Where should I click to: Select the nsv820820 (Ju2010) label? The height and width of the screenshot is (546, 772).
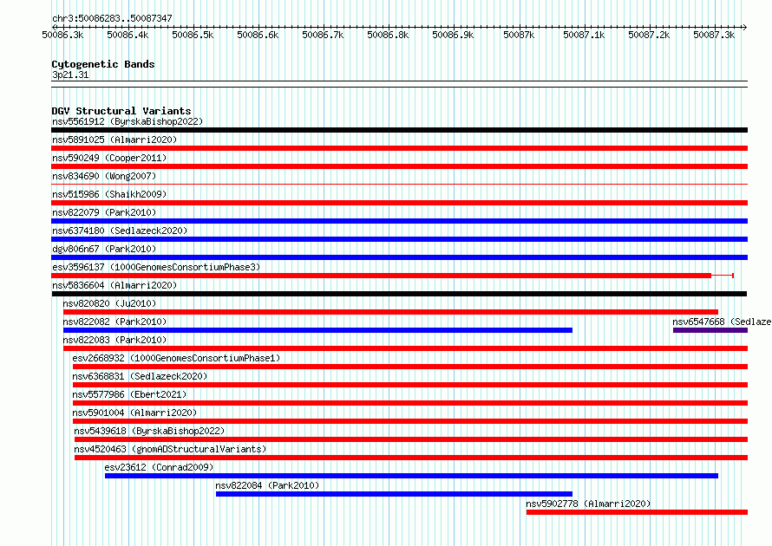tap(109, 303)
